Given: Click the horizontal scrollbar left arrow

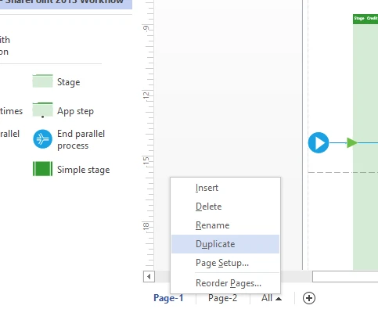Looking at the screenshot, I should (149, 276).
